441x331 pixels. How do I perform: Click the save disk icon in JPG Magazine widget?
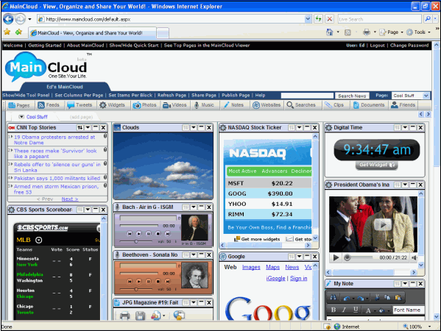140,316
